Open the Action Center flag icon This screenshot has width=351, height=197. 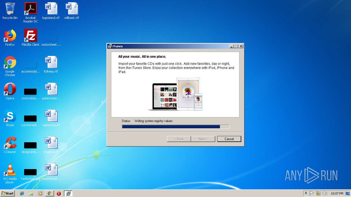(x=312, y=193)
